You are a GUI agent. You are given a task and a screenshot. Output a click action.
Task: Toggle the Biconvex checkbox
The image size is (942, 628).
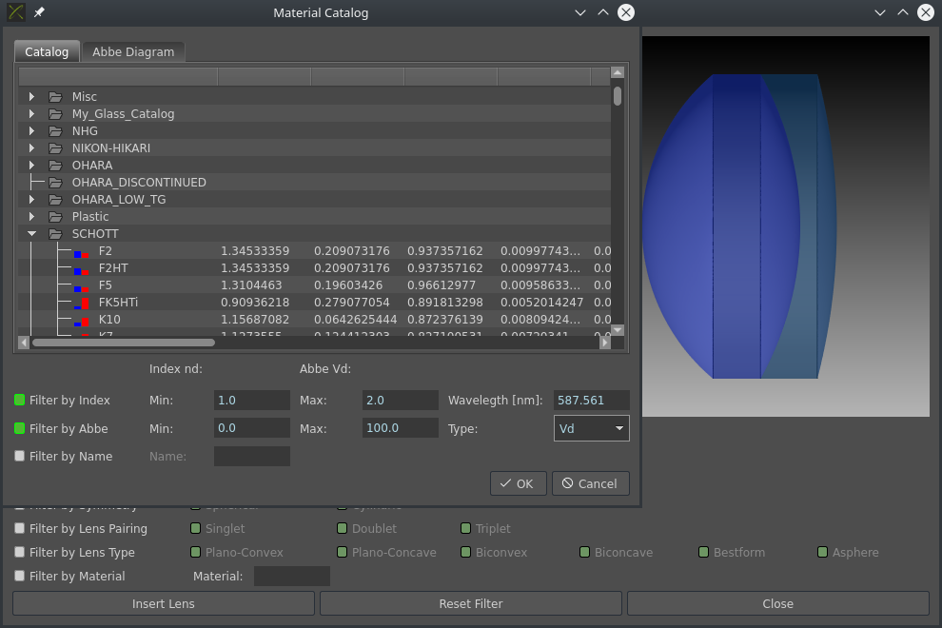point(465,552)
